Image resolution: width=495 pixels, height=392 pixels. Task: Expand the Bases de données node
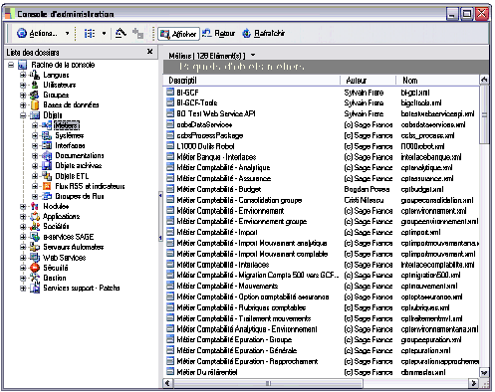pos(23,105)
